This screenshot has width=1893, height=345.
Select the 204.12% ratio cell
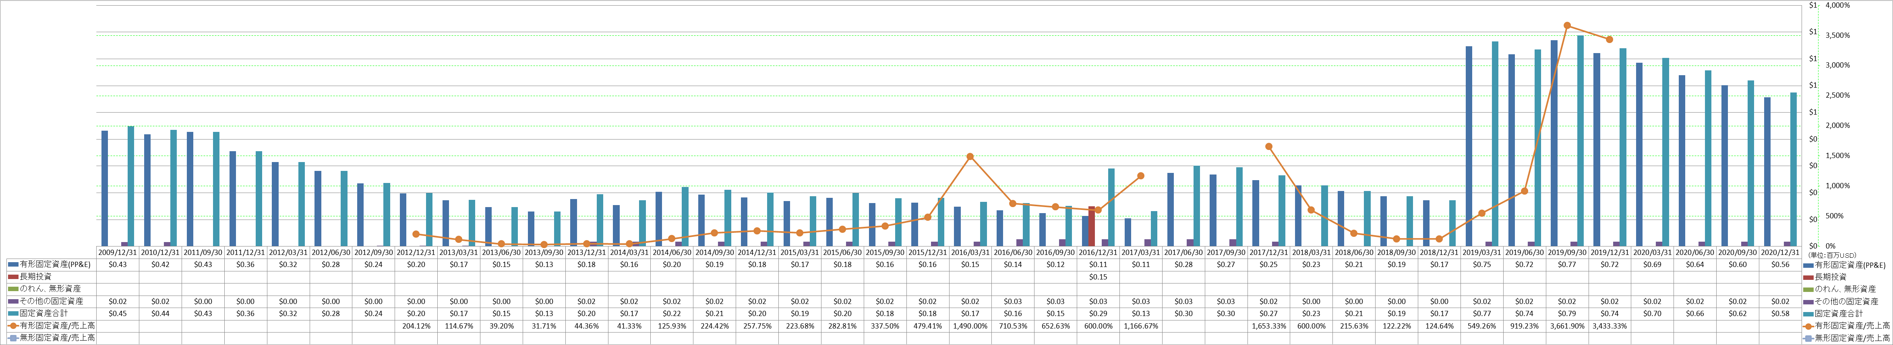pos(416,326)
